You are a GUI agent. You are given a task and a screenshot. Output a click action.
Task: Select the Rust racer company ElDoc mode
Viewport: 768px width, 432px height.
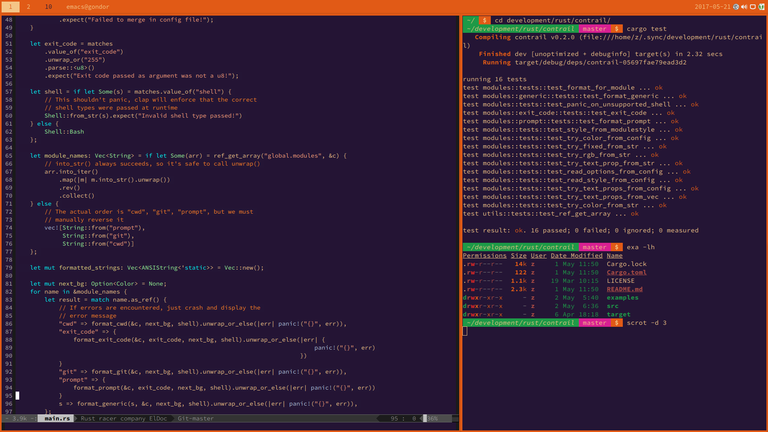pos(124,418)
